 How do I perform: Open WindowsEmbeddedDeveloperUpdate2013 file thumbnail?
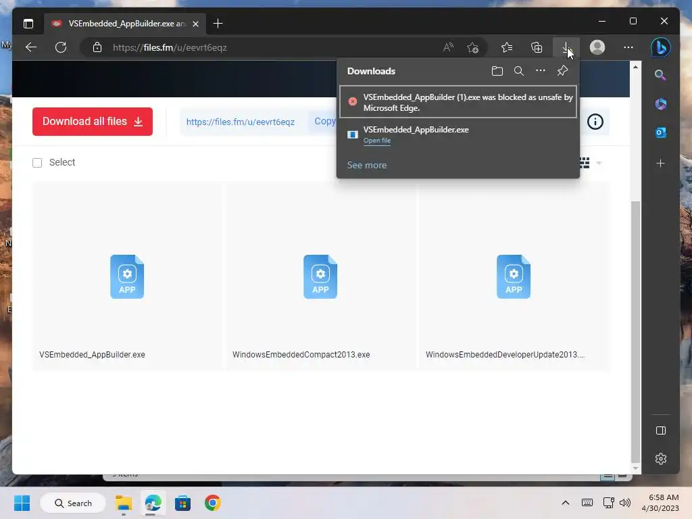(514, 276)
